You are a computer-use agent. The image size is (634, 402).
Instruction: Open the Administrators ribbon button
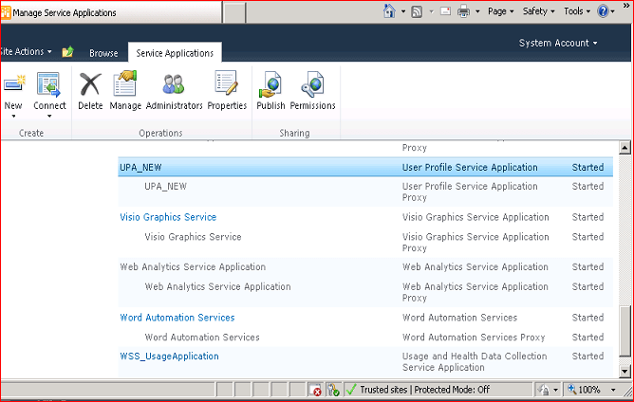pos(174,91)
